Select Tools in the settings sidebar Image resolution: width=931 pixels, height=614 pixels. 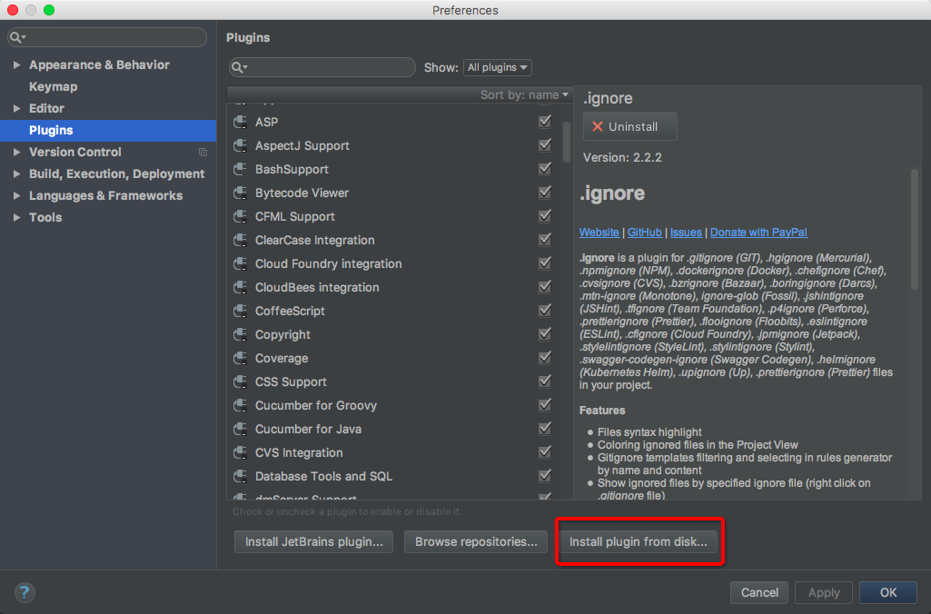pos(45,217)
